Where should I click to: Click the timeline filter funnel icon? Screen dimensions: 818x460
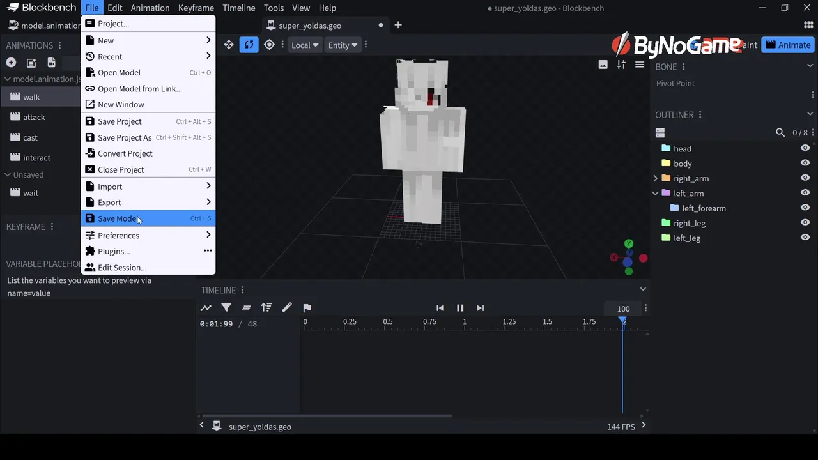tap(226, 308)
